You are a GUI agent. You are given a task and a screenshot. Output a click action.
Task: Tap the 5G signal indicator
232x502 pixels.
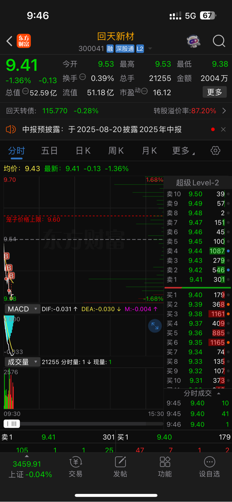191,16
